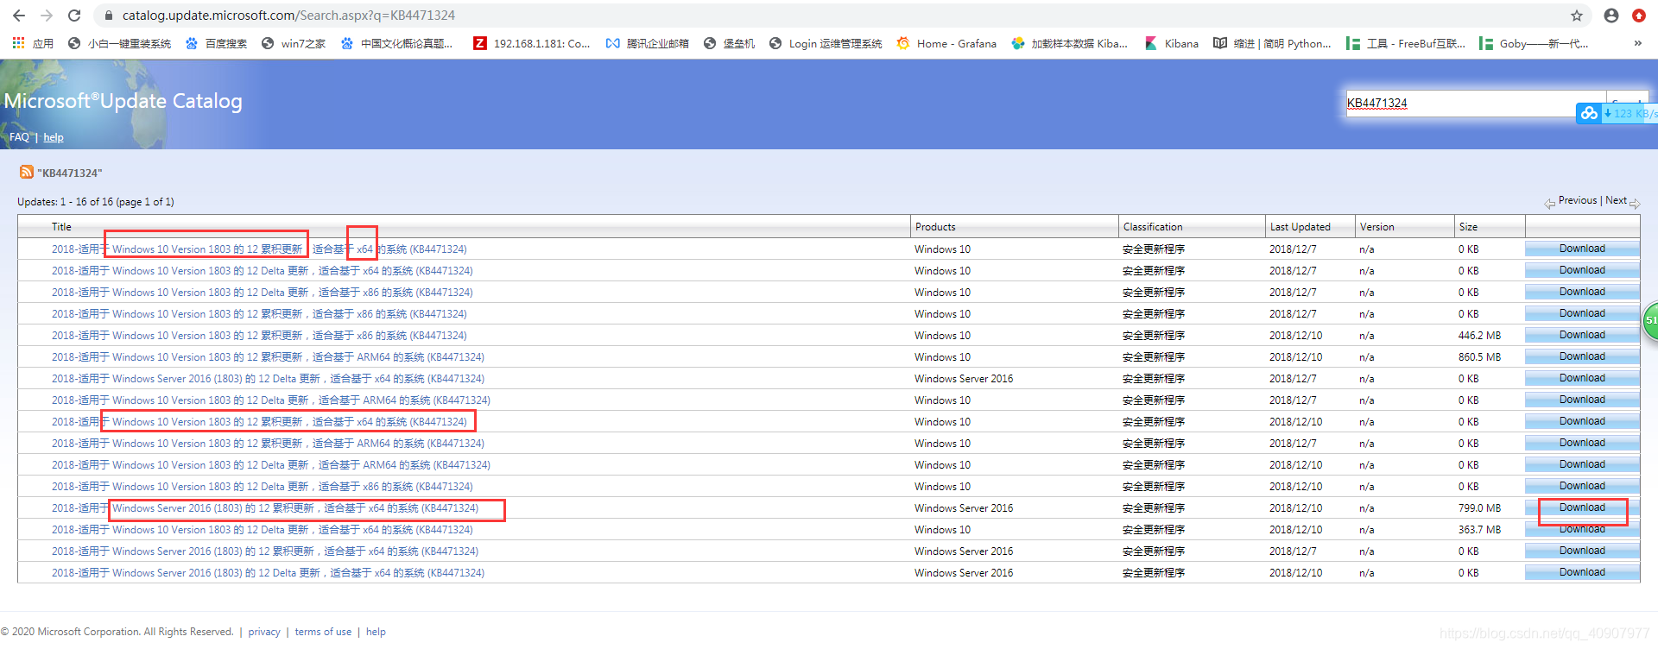This screenshot has width=1658, height=649.
Task: Open the 缩进 | 简明 Python bookmark
Action: [1272, 43]
